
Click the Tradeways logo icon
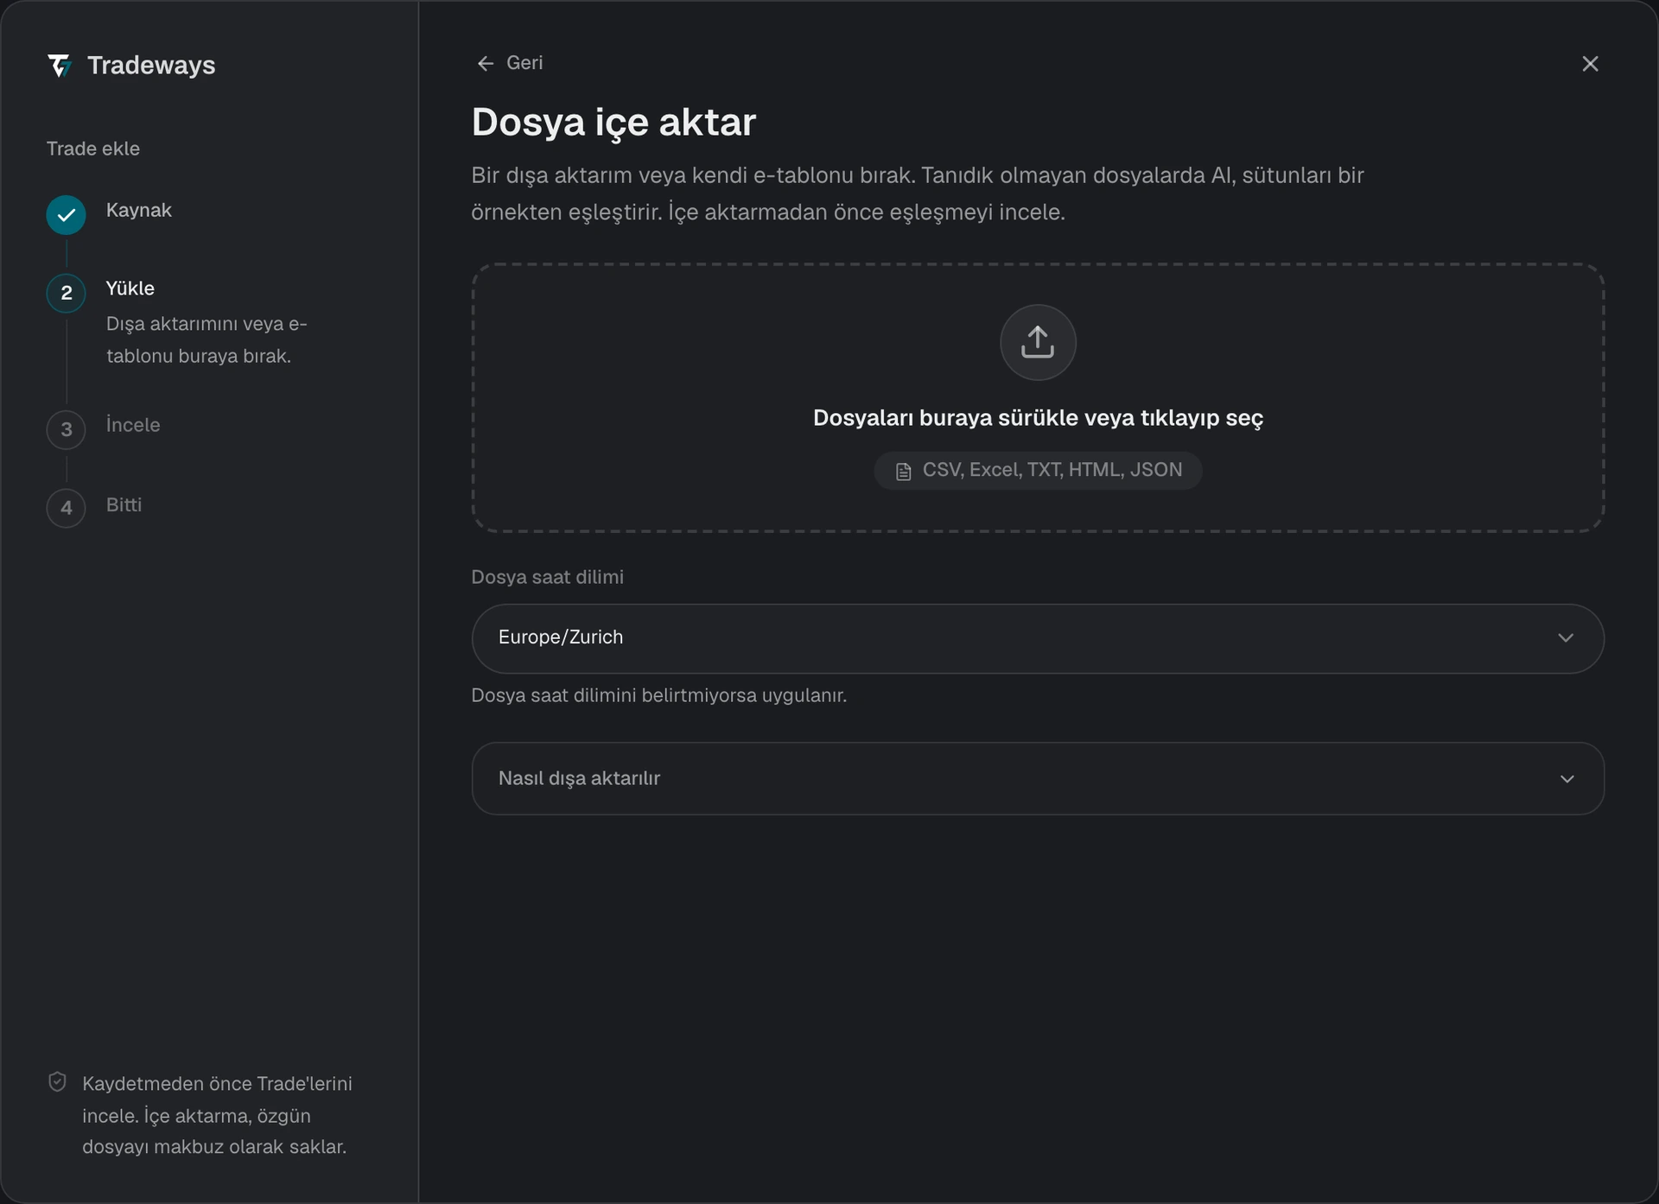(60, 66)
